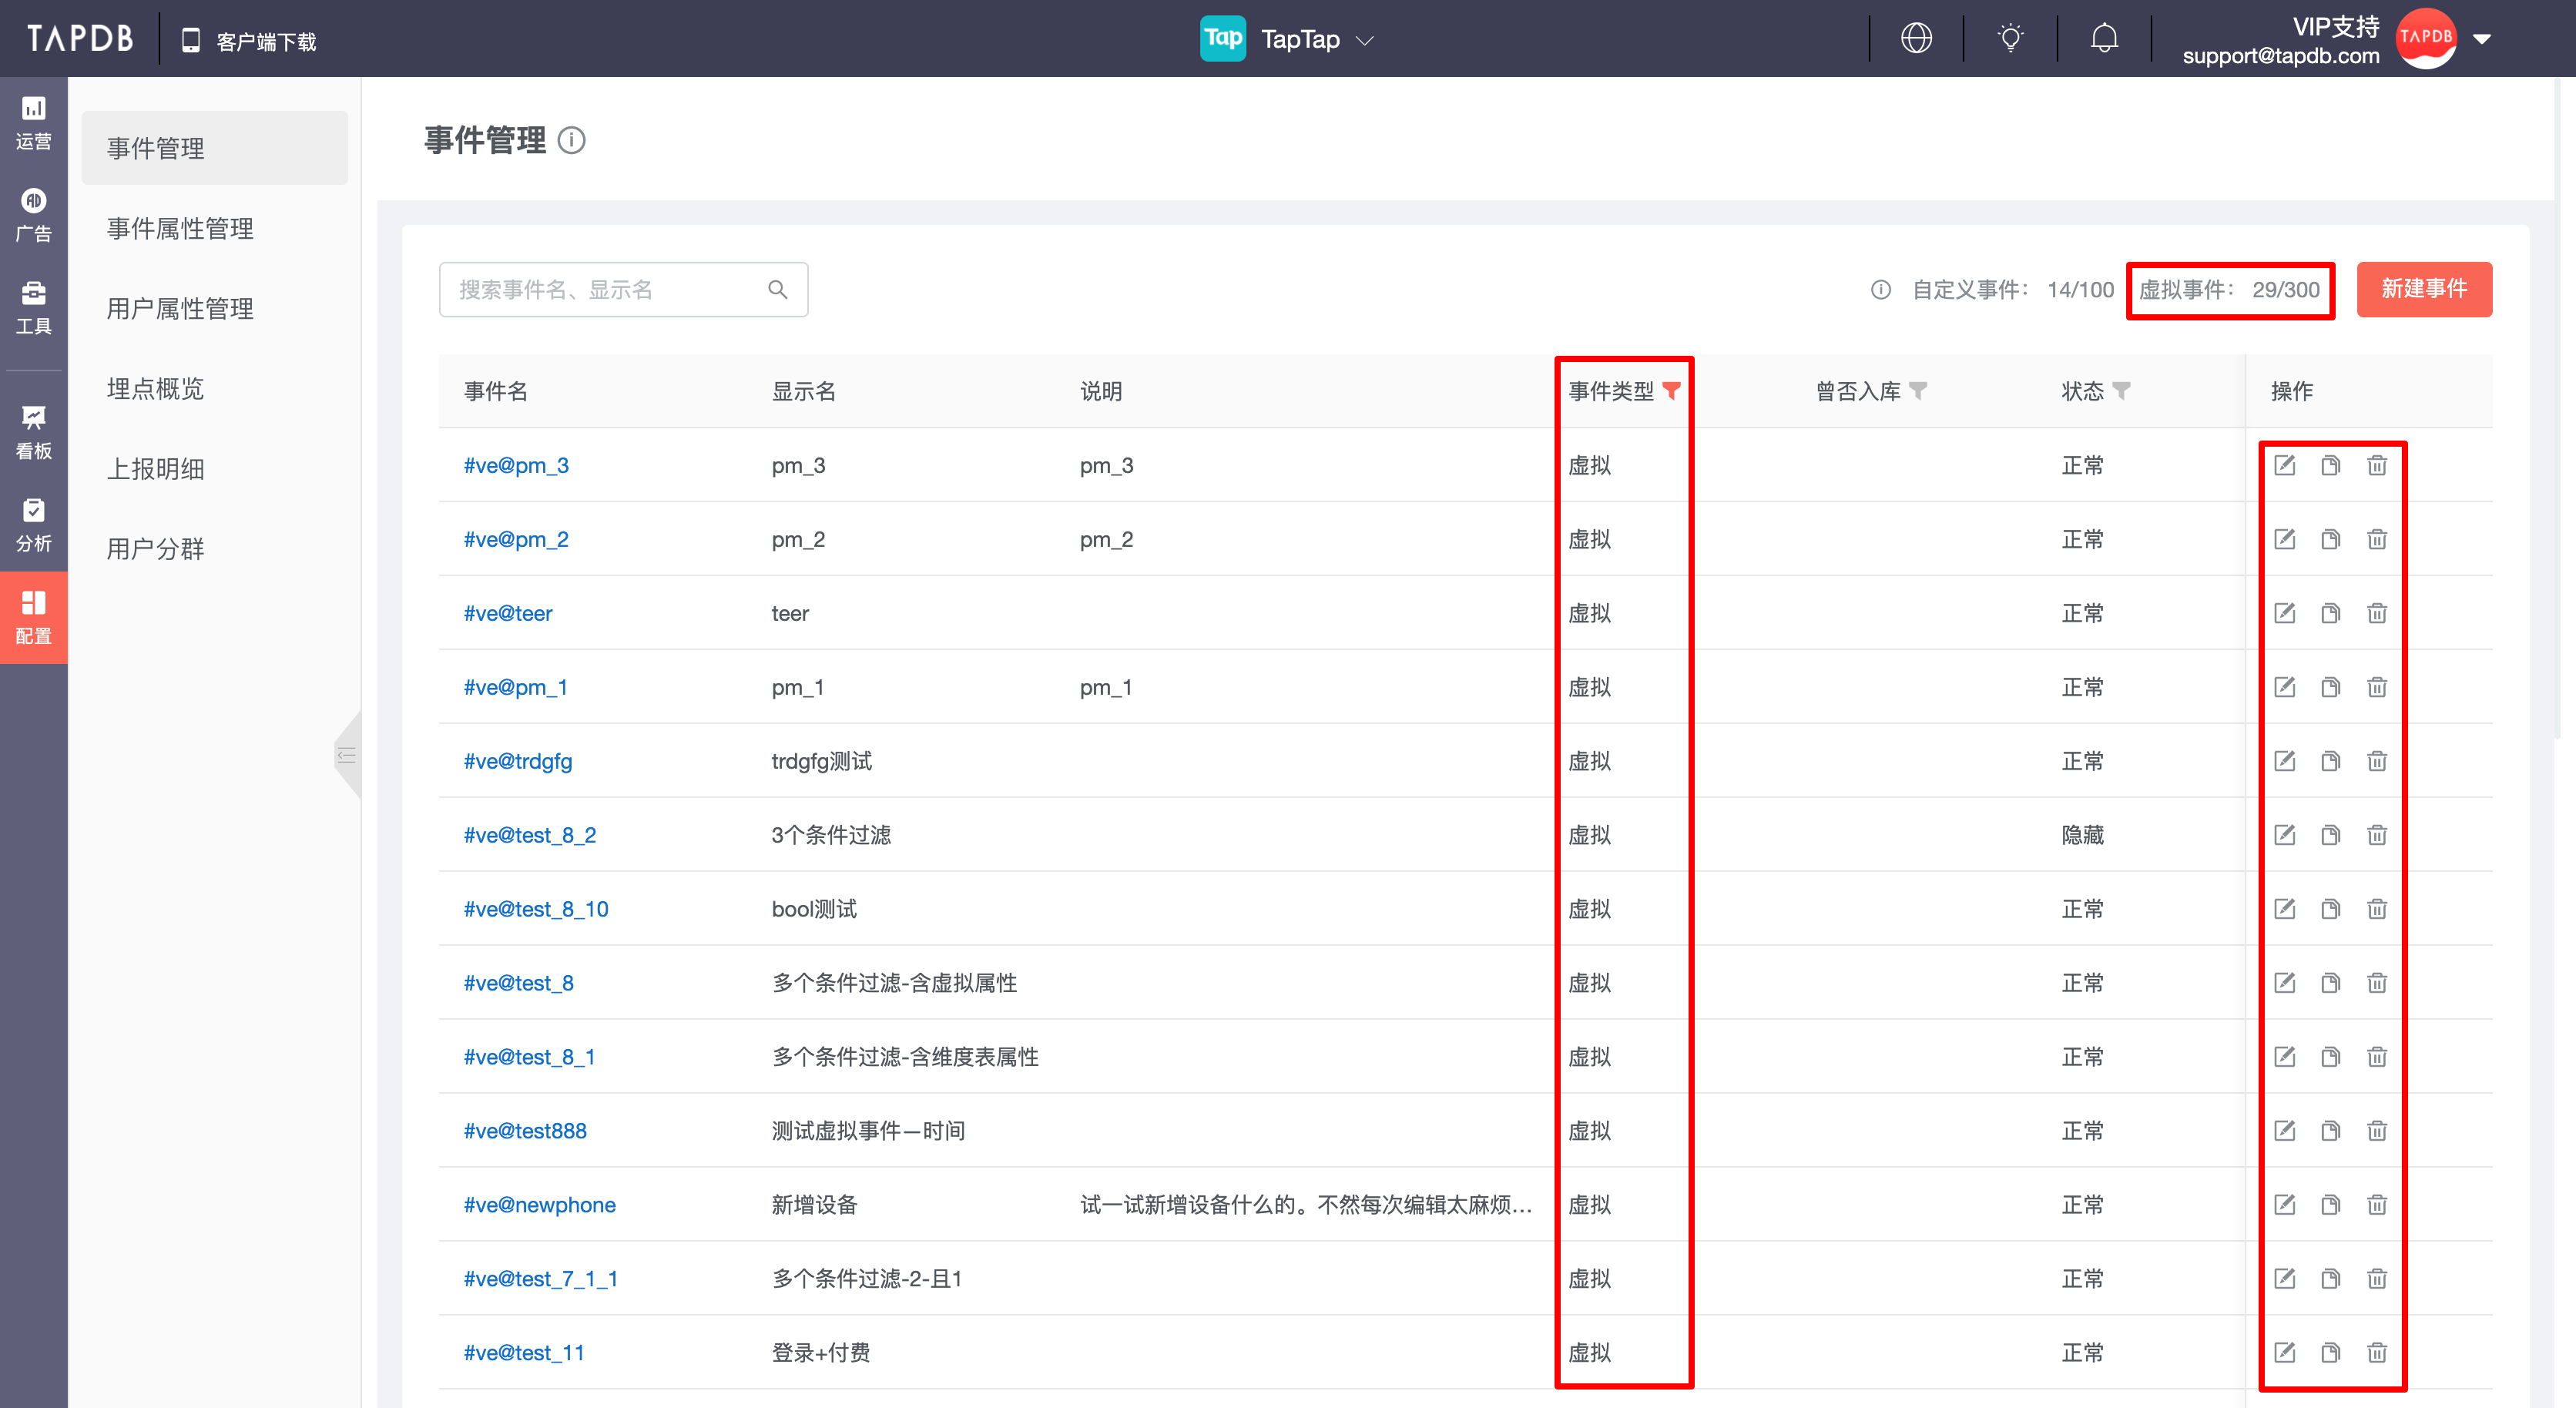Image resolution: width=2576 pixels, height=1408 pixels.
Task: Click the support@tapdb.com account text
Action: [x=2280, y=56]
